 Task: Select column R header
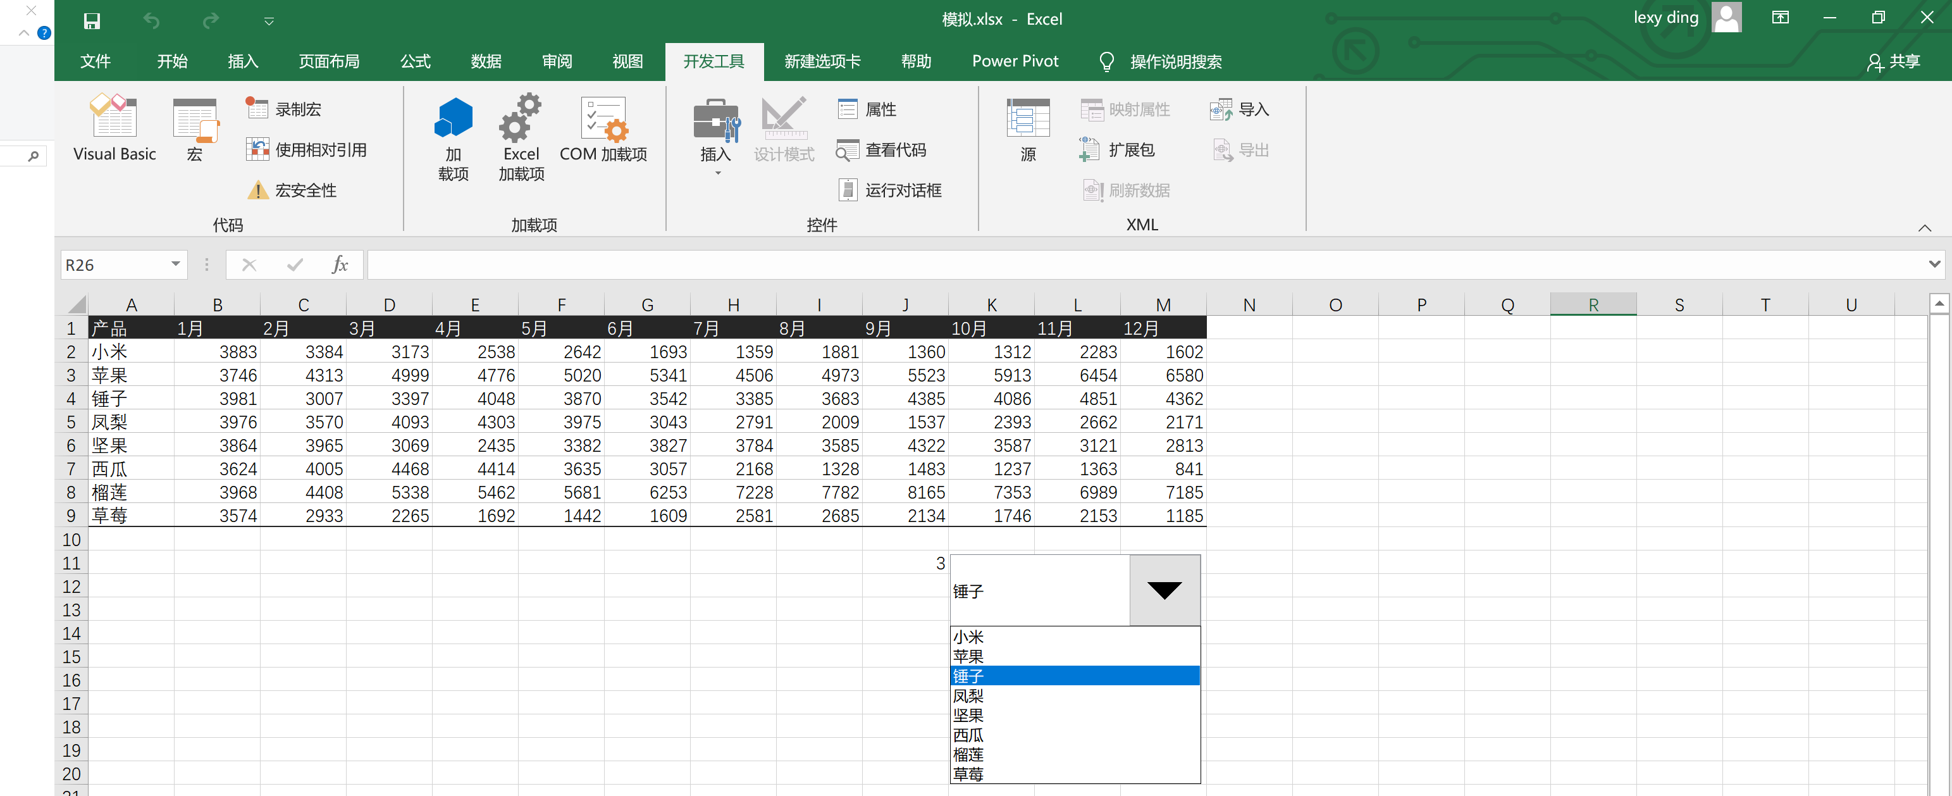click(x=1593, y=305)
